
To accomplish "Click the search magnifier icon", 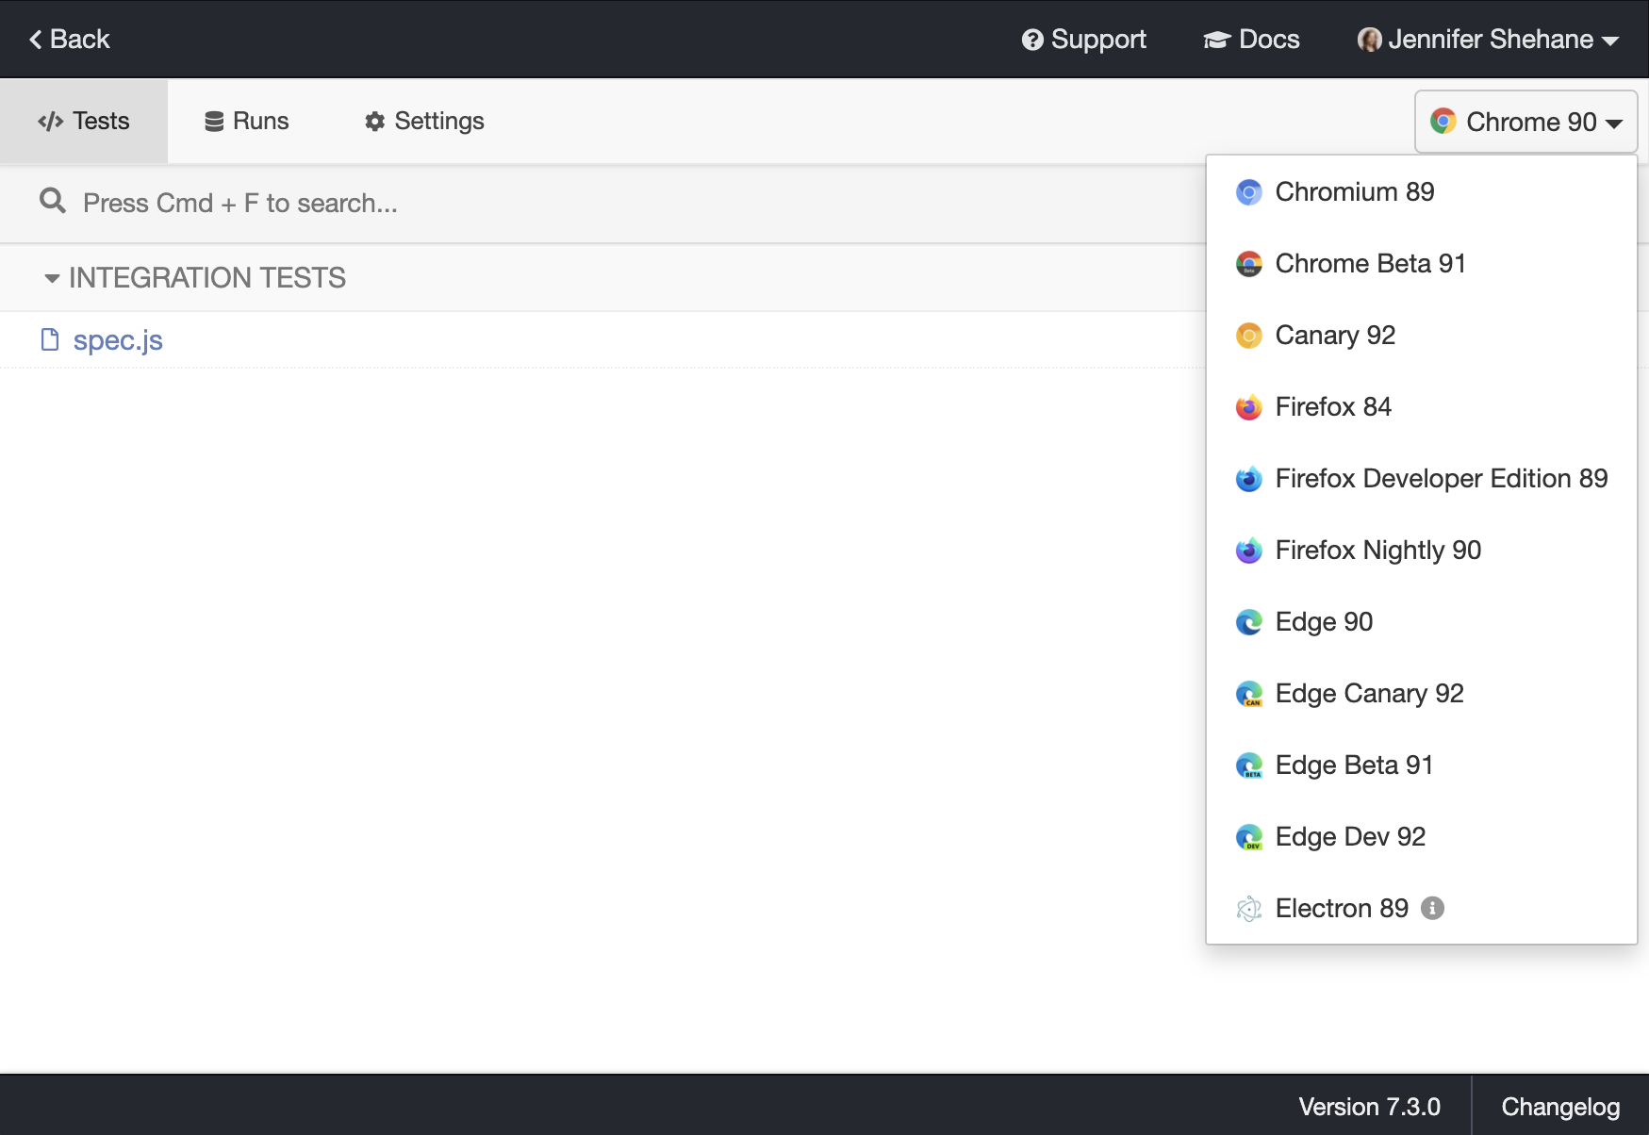I will tap(52, 201).
